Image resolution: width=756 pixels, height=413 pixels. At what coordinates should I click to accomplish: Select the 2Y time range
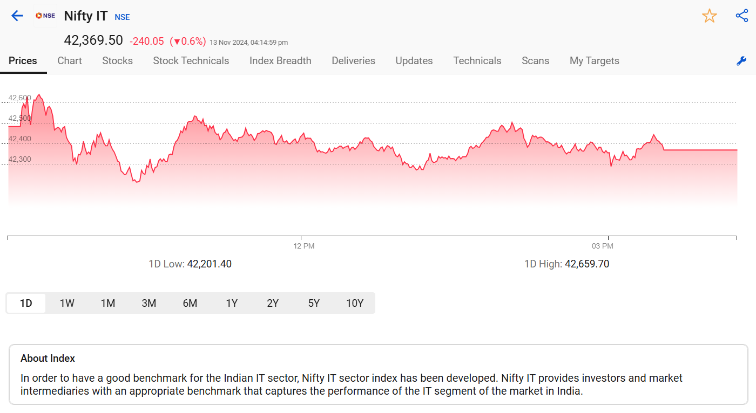(273, 303)
